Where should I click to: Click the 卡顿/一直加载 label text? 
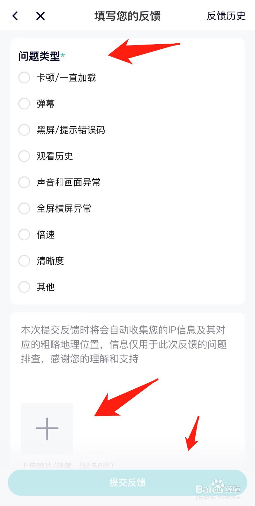pos(66,77)
